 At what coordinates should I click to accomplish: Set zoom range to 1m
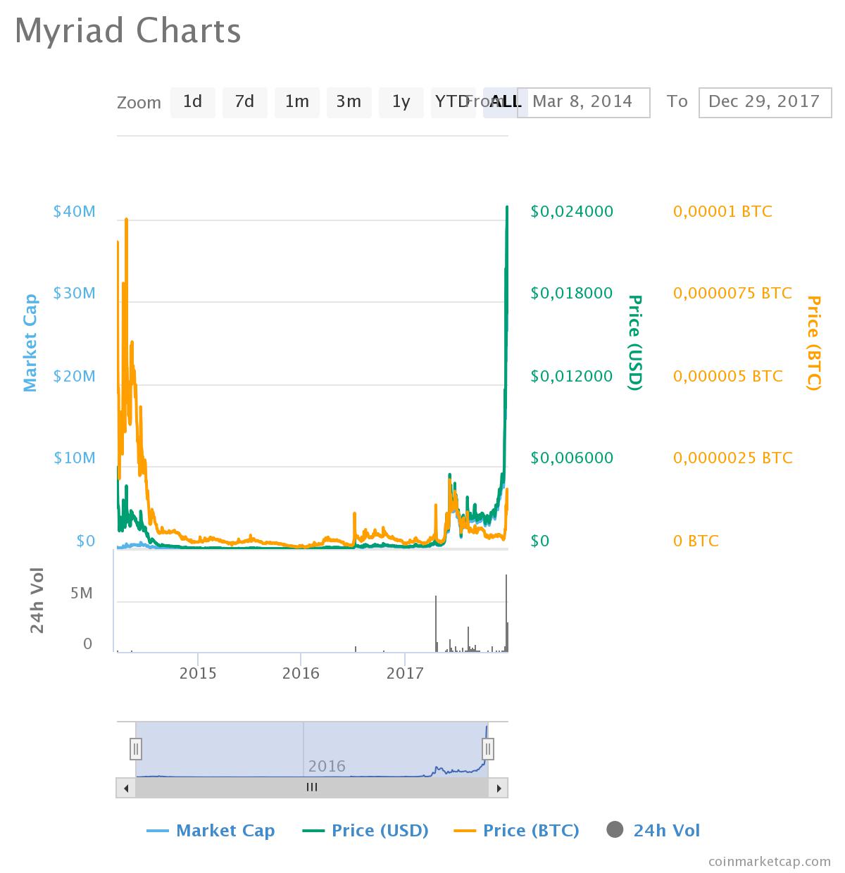pos(296,102)
